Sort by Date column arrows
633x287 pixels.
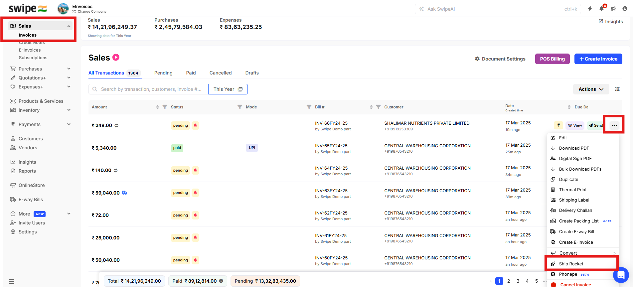(569, 107)
